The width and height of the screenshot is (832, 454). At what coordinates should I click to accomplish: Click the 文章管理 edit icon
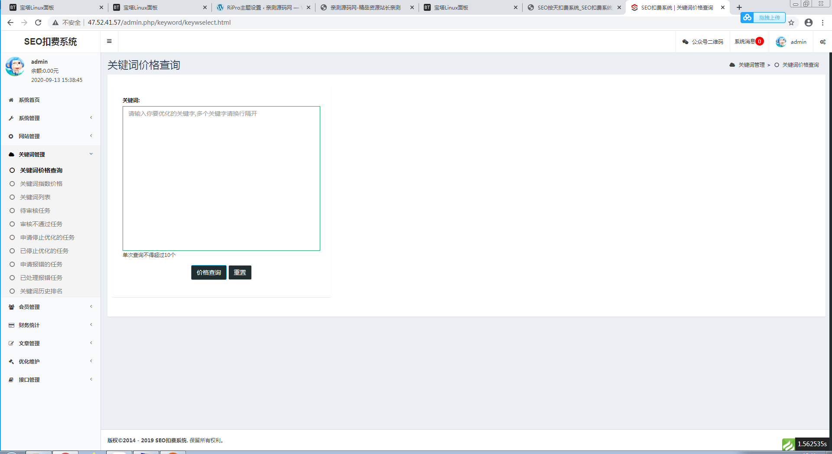11,344
